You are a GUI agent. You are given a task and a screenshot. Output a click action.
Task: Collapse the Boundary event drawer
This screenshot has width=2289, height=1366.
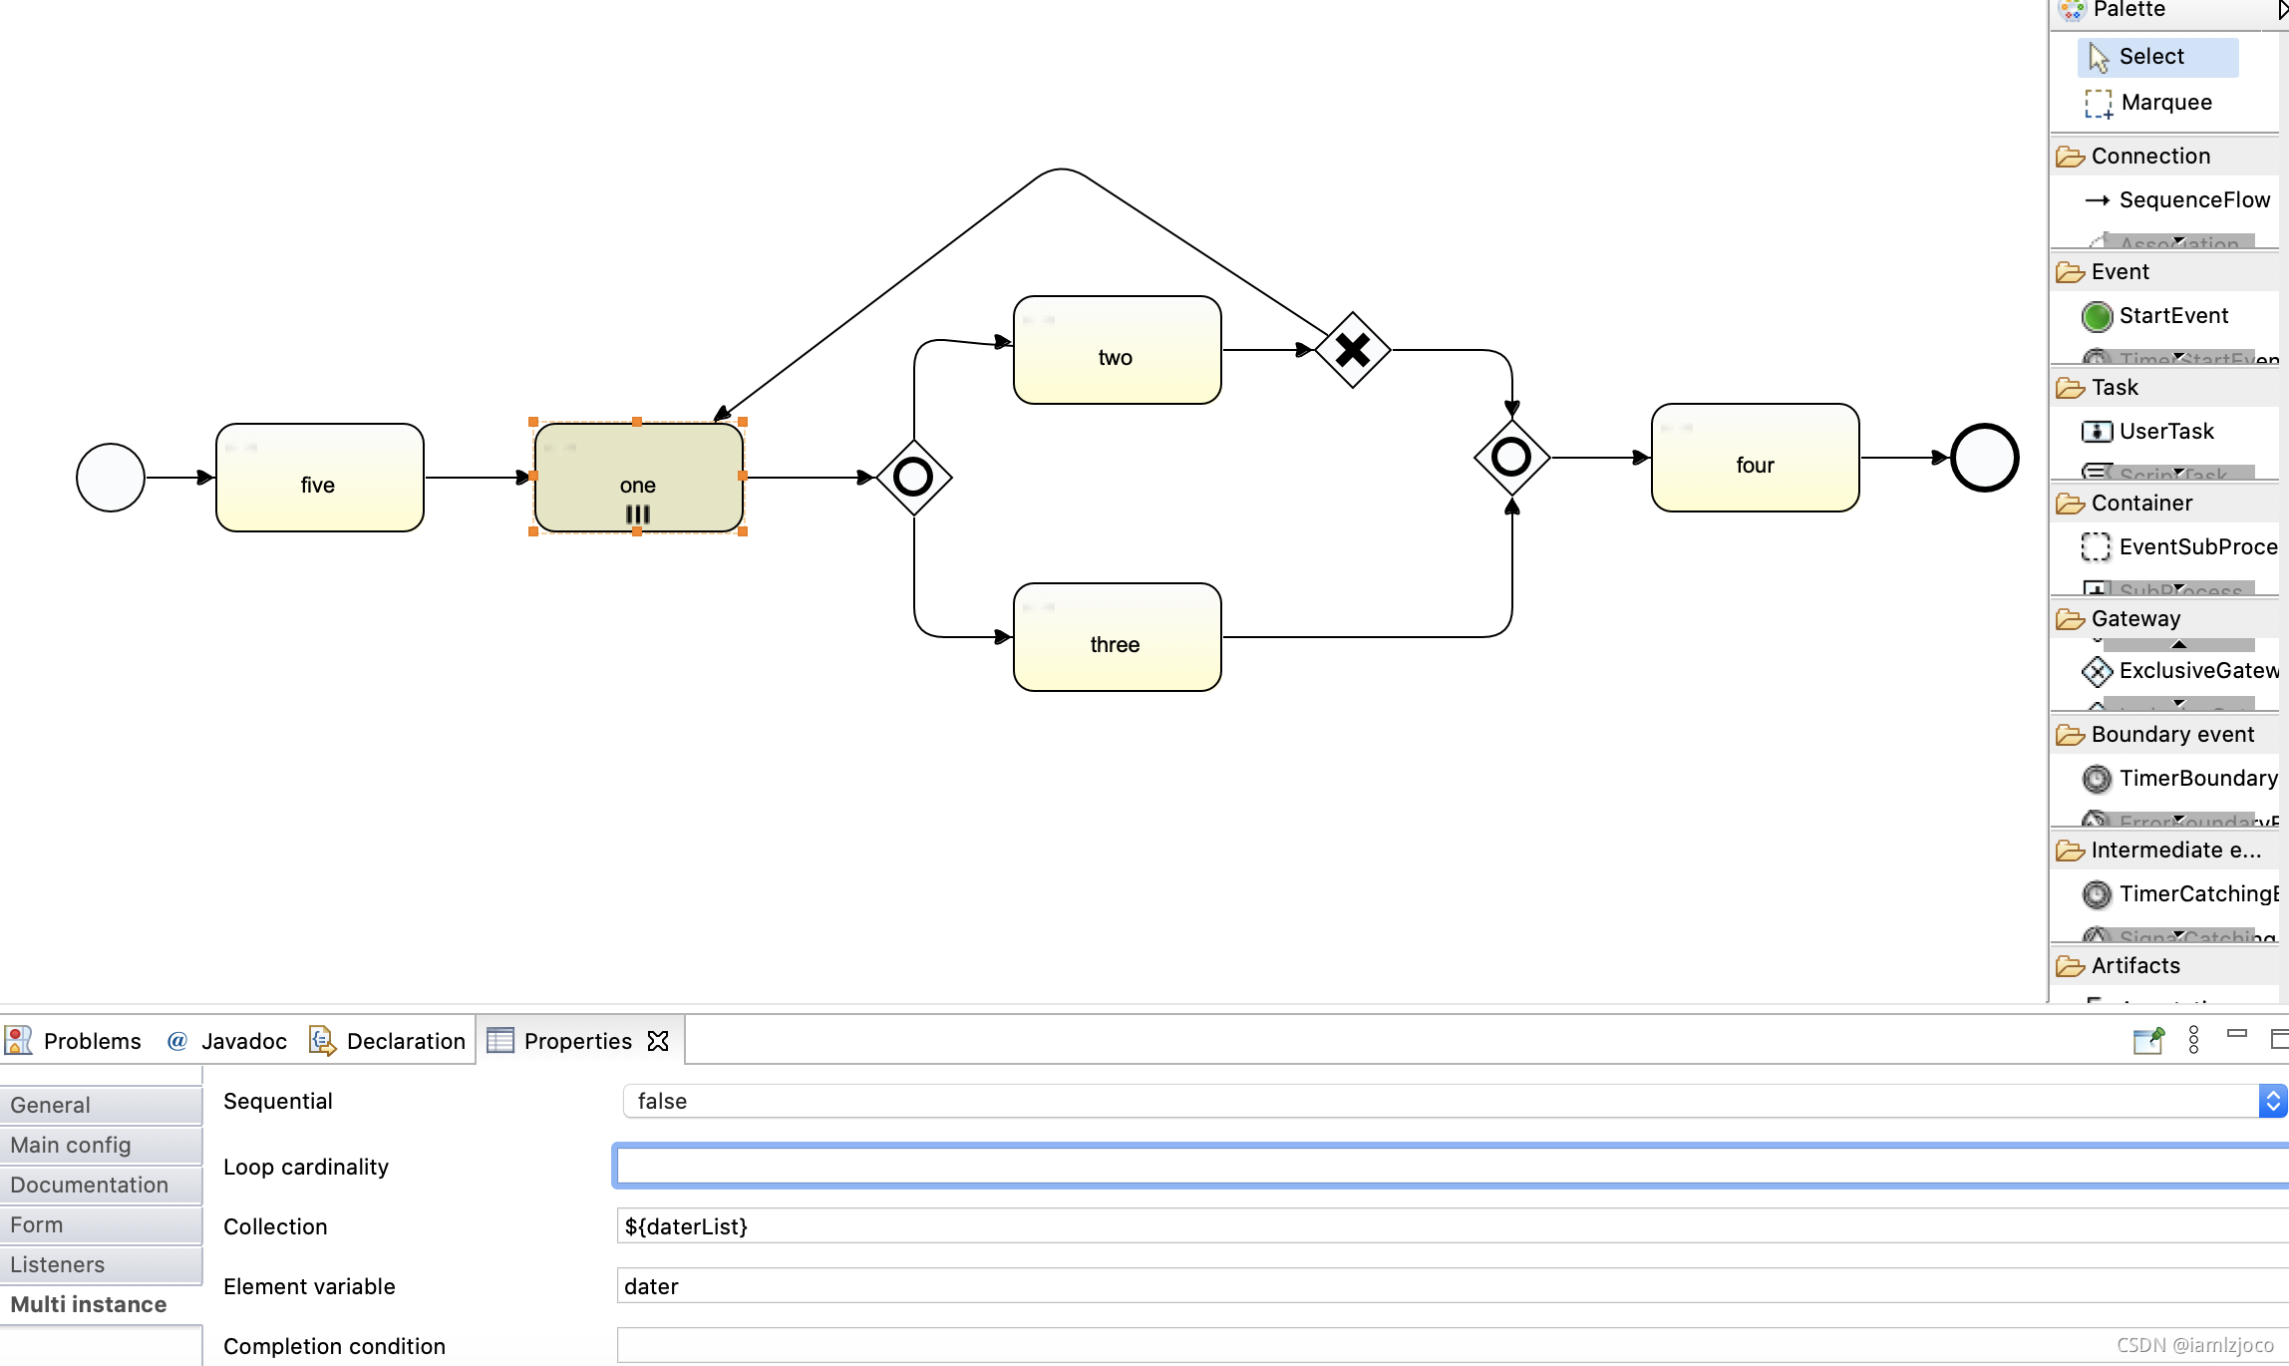pyautogui.click(x=2171, y=735)
